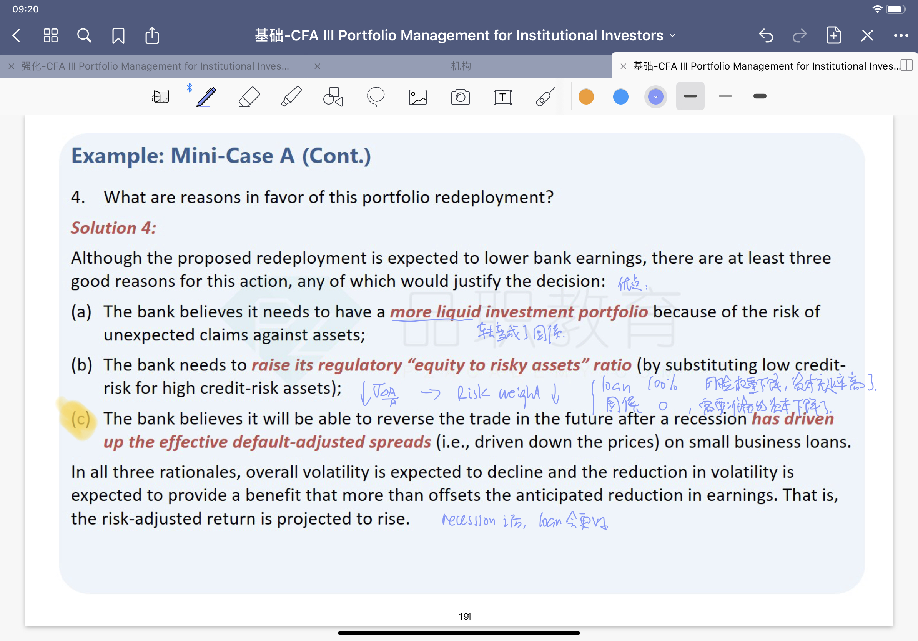Tap the clock showing 09:20
Screen dimensions: 918x641
[x=26, y=9]
